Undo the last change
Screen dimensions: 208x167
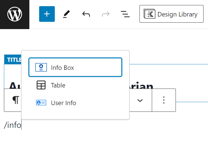click(x=86, y=14)
